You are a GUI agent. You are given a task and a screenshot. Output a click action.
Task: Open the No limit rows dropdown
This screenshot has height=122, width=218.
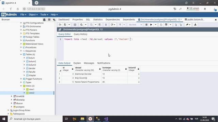tap(135, 25)
